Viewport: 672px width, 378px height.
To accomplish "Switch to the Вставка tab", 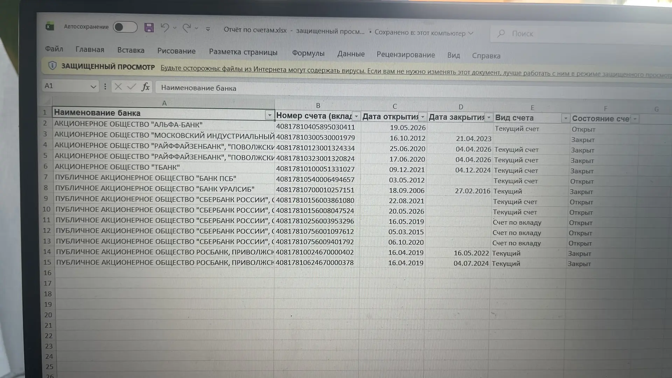I will pos(131,50).
